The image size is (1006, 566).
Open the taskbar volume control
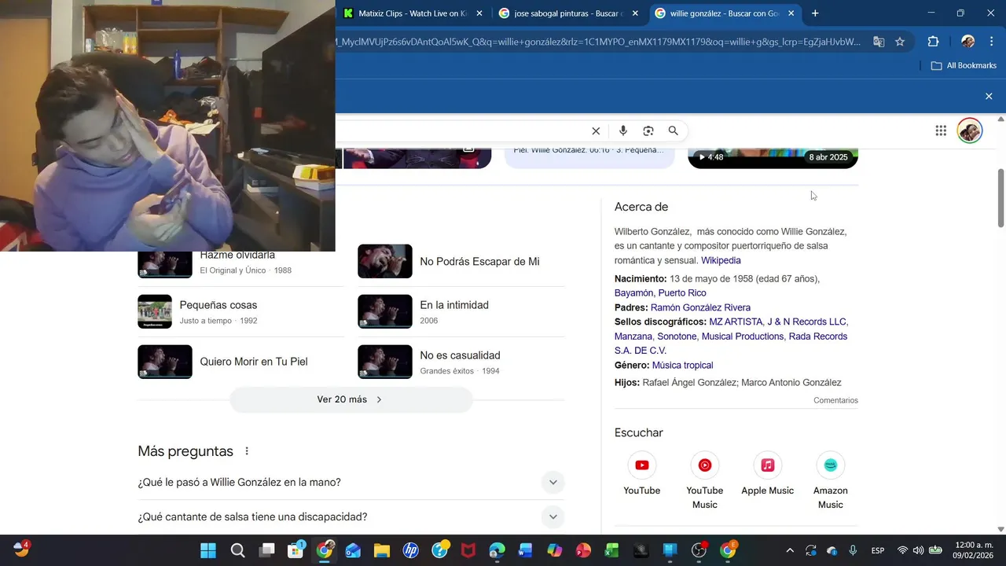click(918, 550)
